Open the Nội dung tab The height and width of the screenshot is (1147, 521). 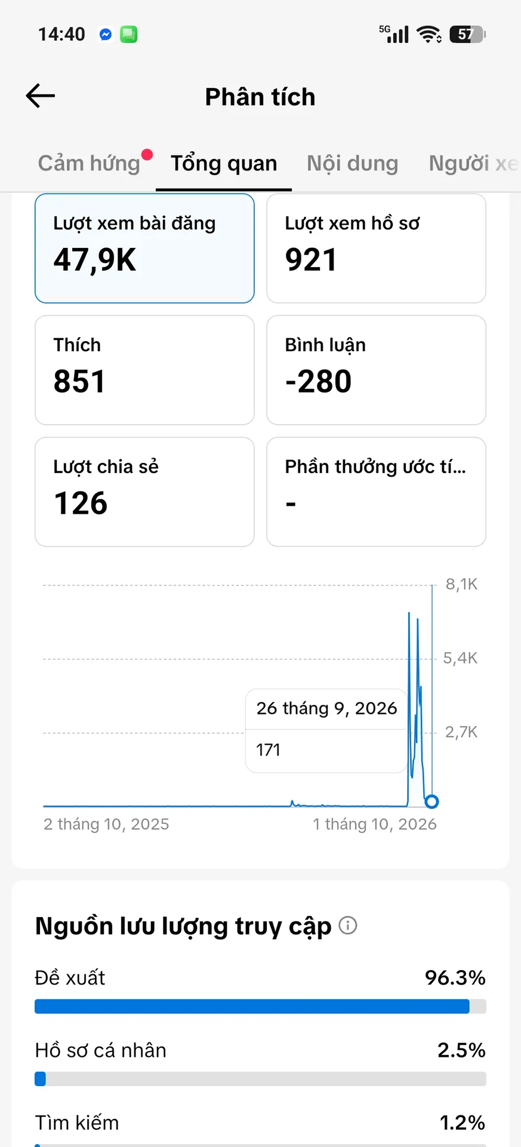(x=353, y=163)
